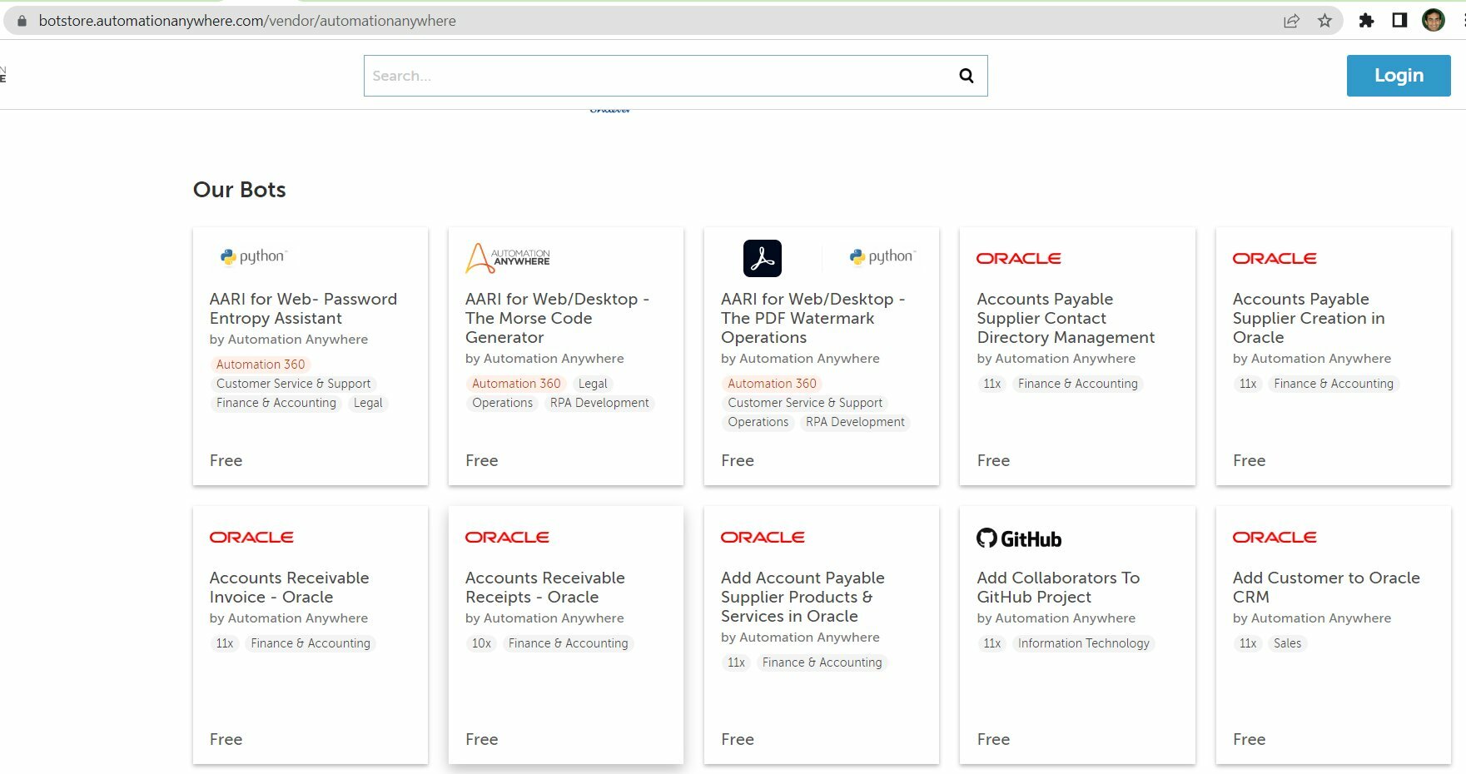
Task: Click Oracle logo on Add Customer CRM card
Action: pos(1275,538)
